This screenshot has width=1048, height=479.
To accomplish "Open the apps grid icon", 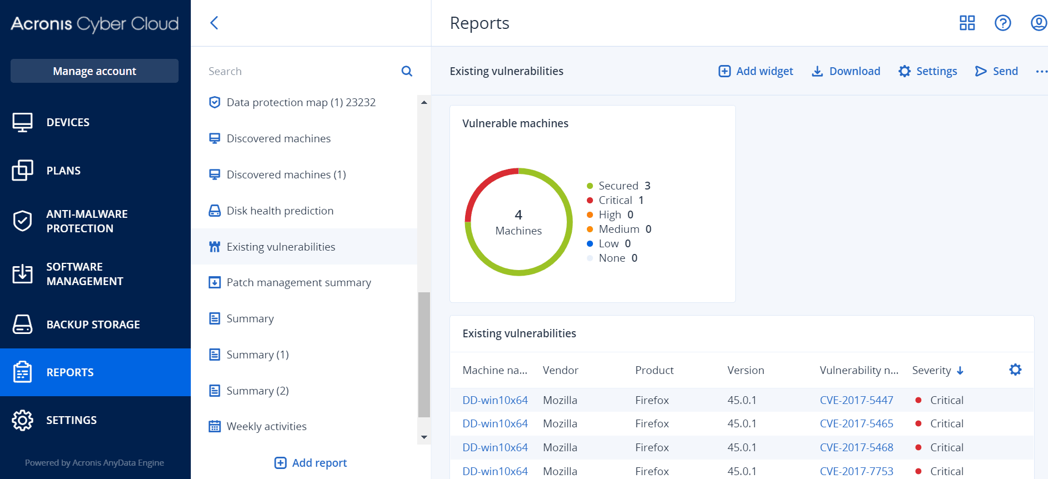I will coord(967,23).
